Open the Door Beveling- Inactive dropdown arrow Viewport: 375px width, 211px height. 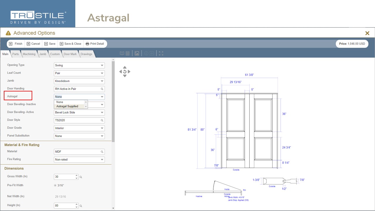coord(102,105)
